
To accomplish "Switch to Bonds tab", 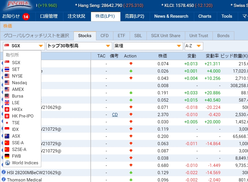I will click(x=223, y=36).
